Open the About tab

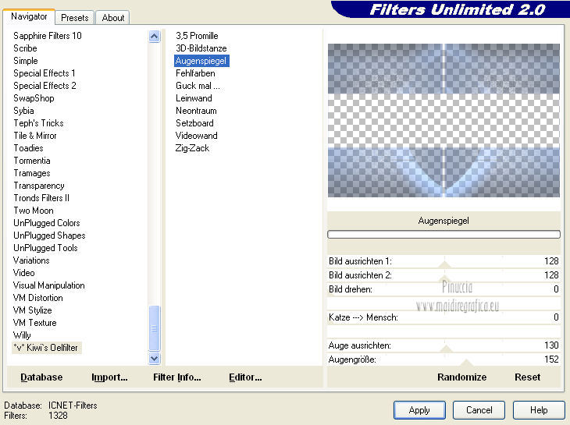pos(112,18)
